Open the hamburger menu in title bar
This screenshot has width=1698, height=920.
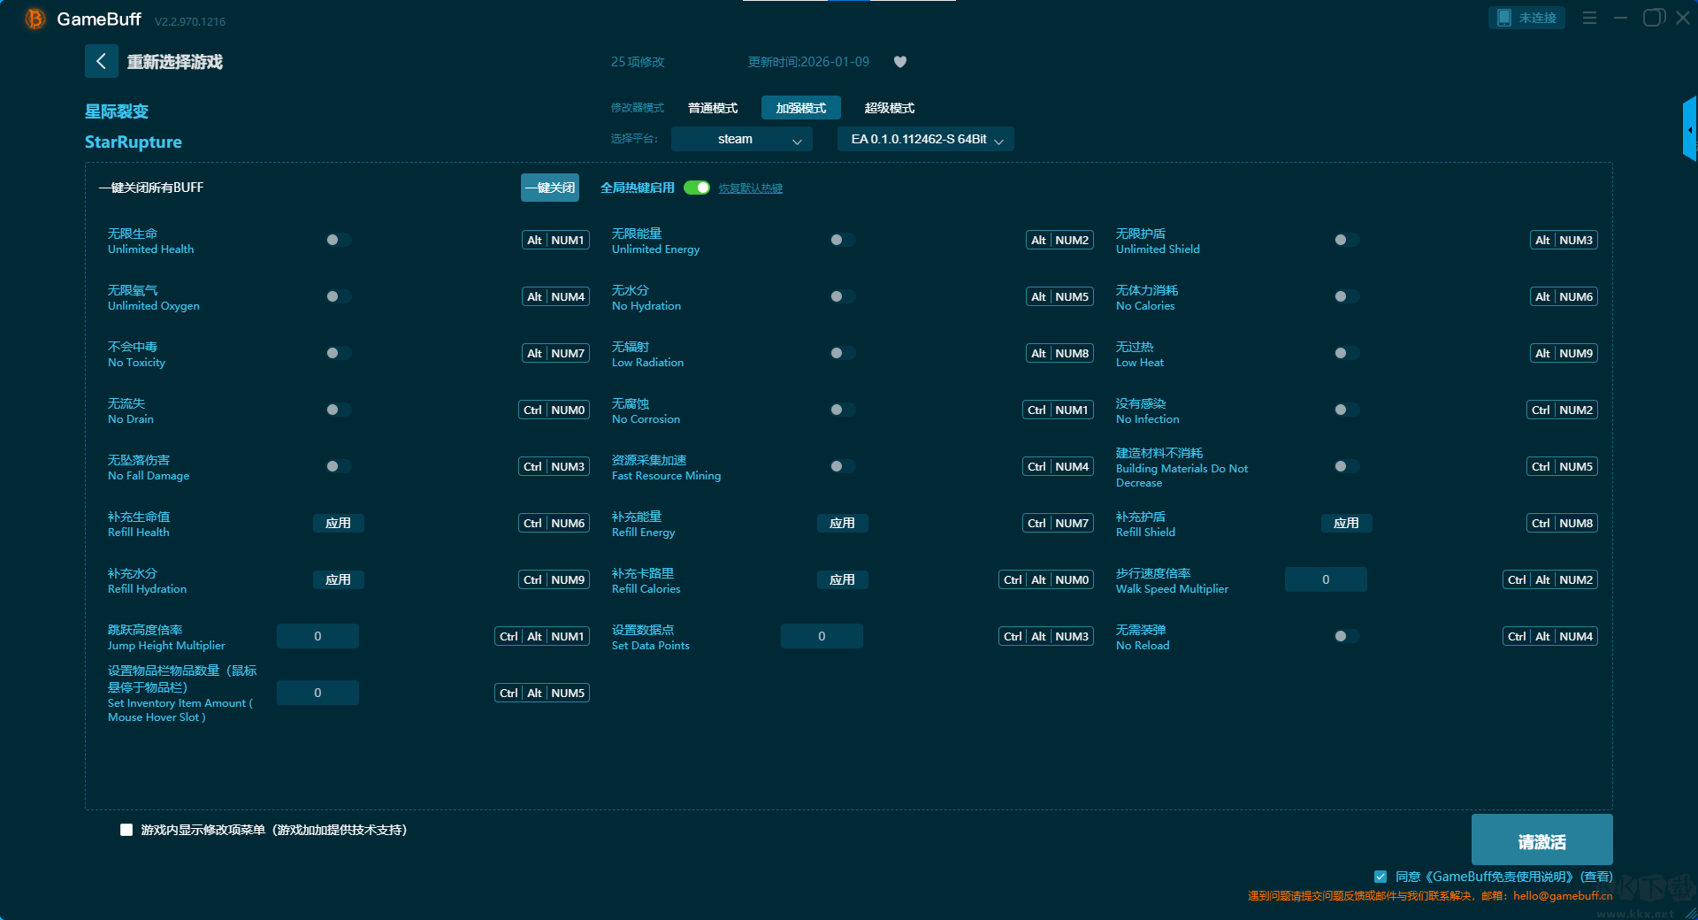[x=1589, y=18]
